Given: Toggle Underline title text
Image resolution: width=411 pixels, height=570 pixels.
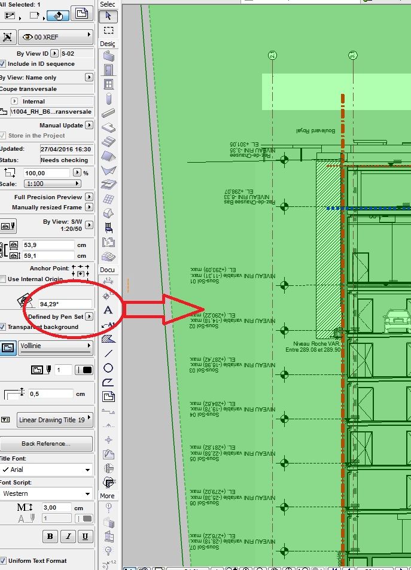Looking at the screenshot, I should [x=85, y=536].
